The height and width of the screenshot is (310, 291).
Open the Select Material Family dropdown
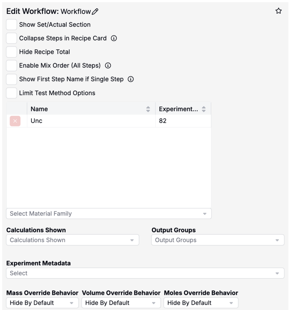pos(109,213)
